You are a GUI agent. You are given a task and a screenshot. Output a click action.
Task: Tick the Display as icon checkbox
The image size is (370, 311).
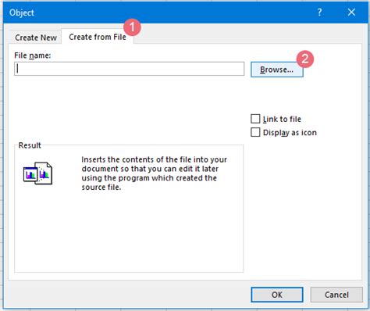[255, 132]
